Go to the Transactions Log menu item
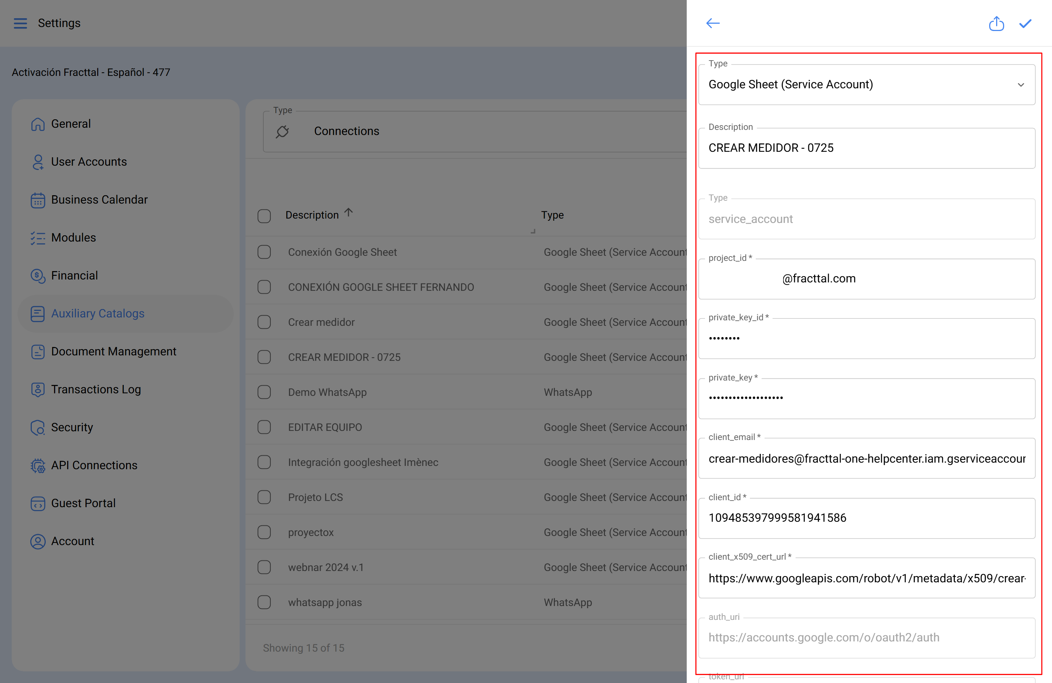The image size is (1052, 683). tap(95, 389)
